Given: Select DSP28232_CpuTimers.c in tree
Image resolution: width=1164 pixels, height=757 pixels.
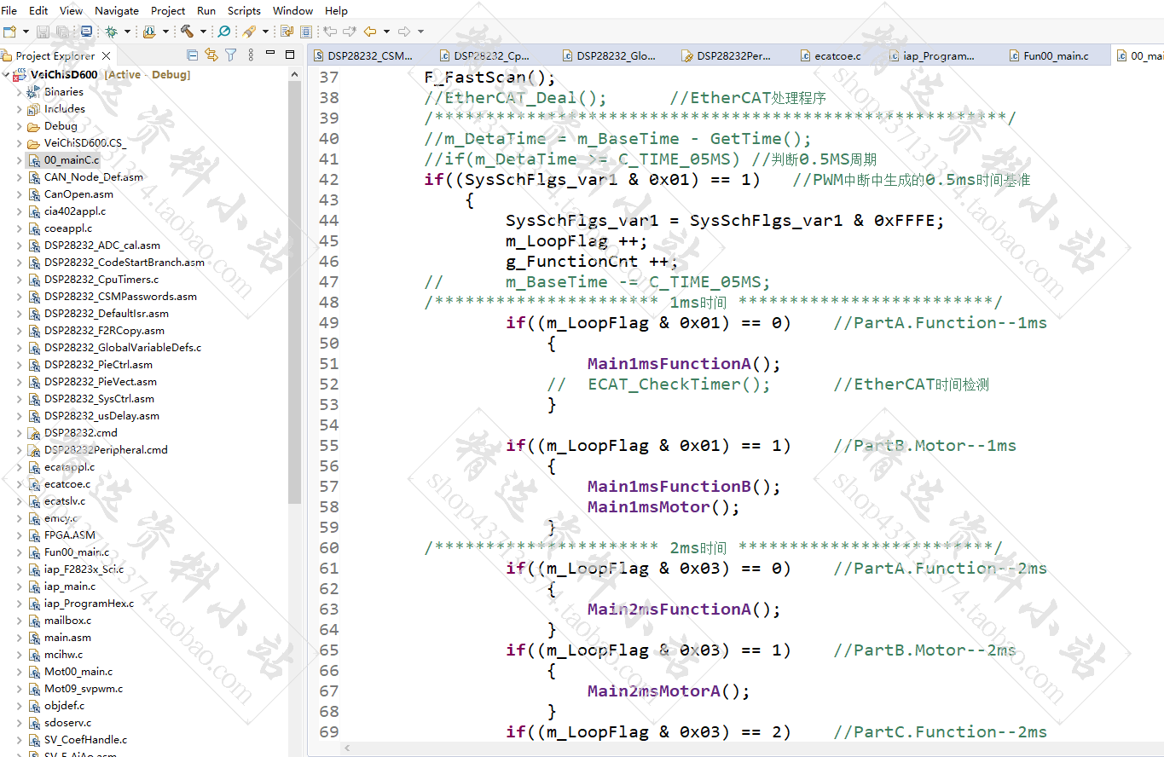Looking at the screenshot, I should 101,280.
